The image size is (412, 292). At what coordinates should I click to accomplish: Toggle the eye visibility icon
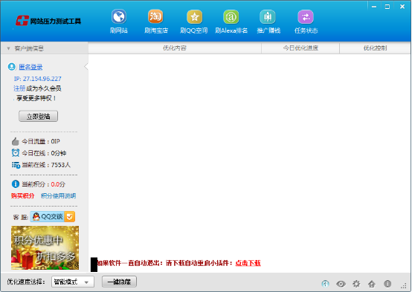(341, 284)
